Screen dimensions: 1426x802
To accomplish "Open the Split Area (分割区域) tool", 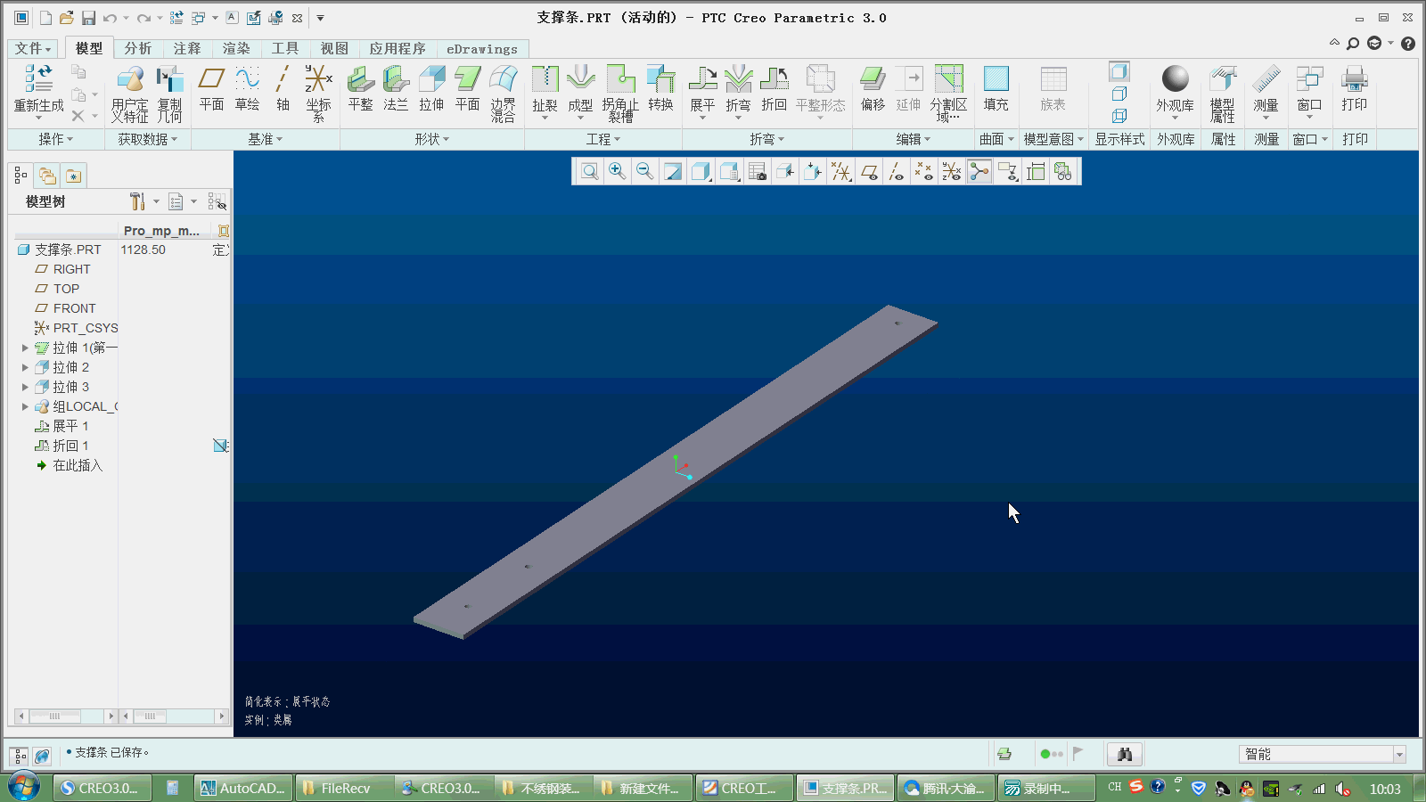I will pyautogui.click(x=948, y=92).
